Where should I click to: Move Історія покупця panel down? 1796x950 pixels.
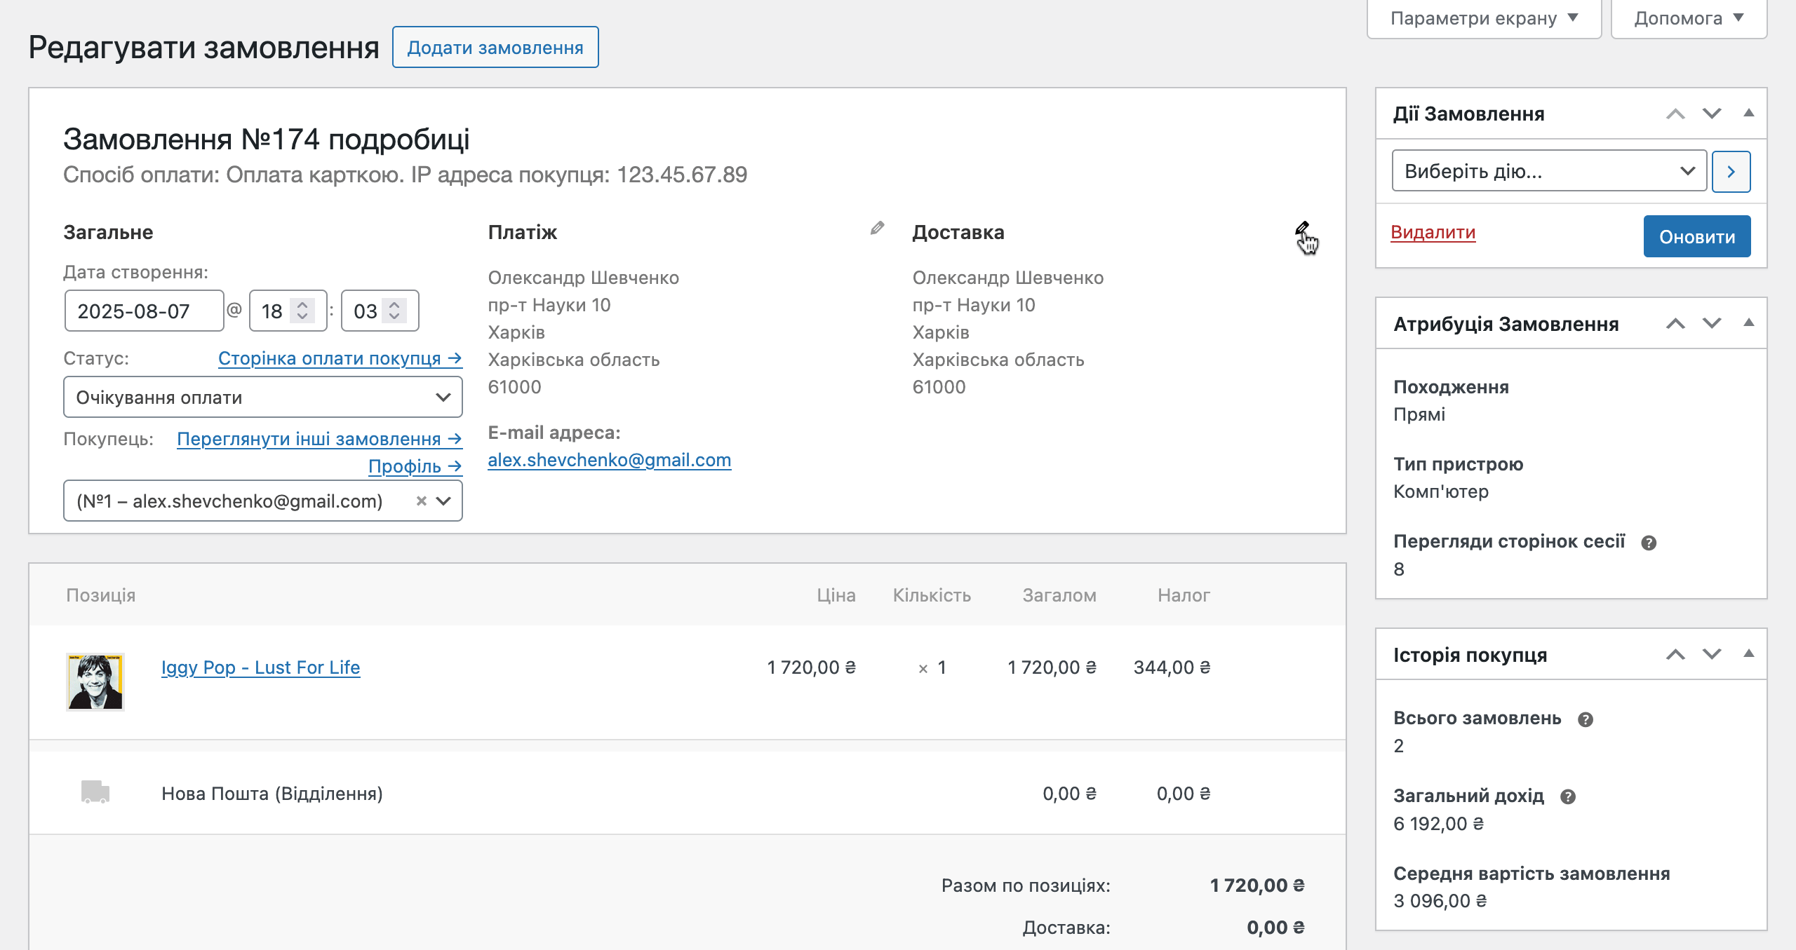pos(1712,654)
